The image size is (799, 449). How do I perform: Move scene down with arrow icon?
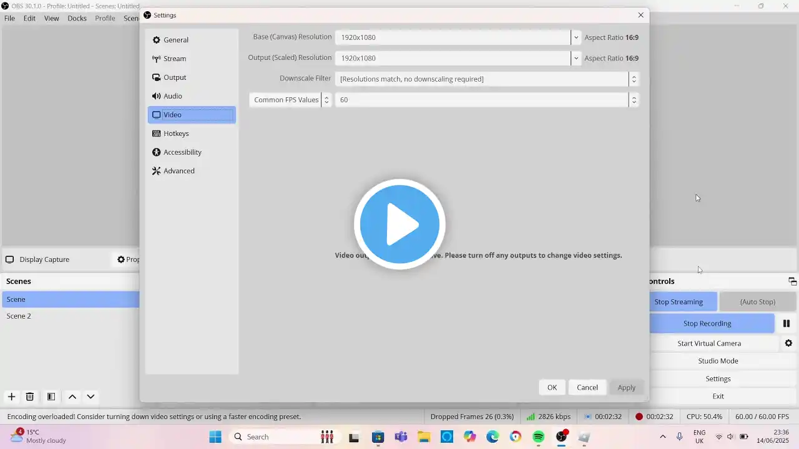(x=91, y=397)
